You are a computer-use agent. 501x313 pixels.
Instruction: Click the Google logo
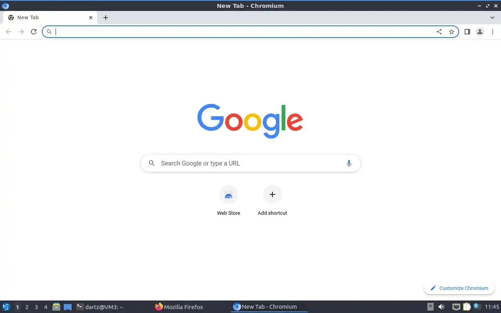[x=250, y=121]
